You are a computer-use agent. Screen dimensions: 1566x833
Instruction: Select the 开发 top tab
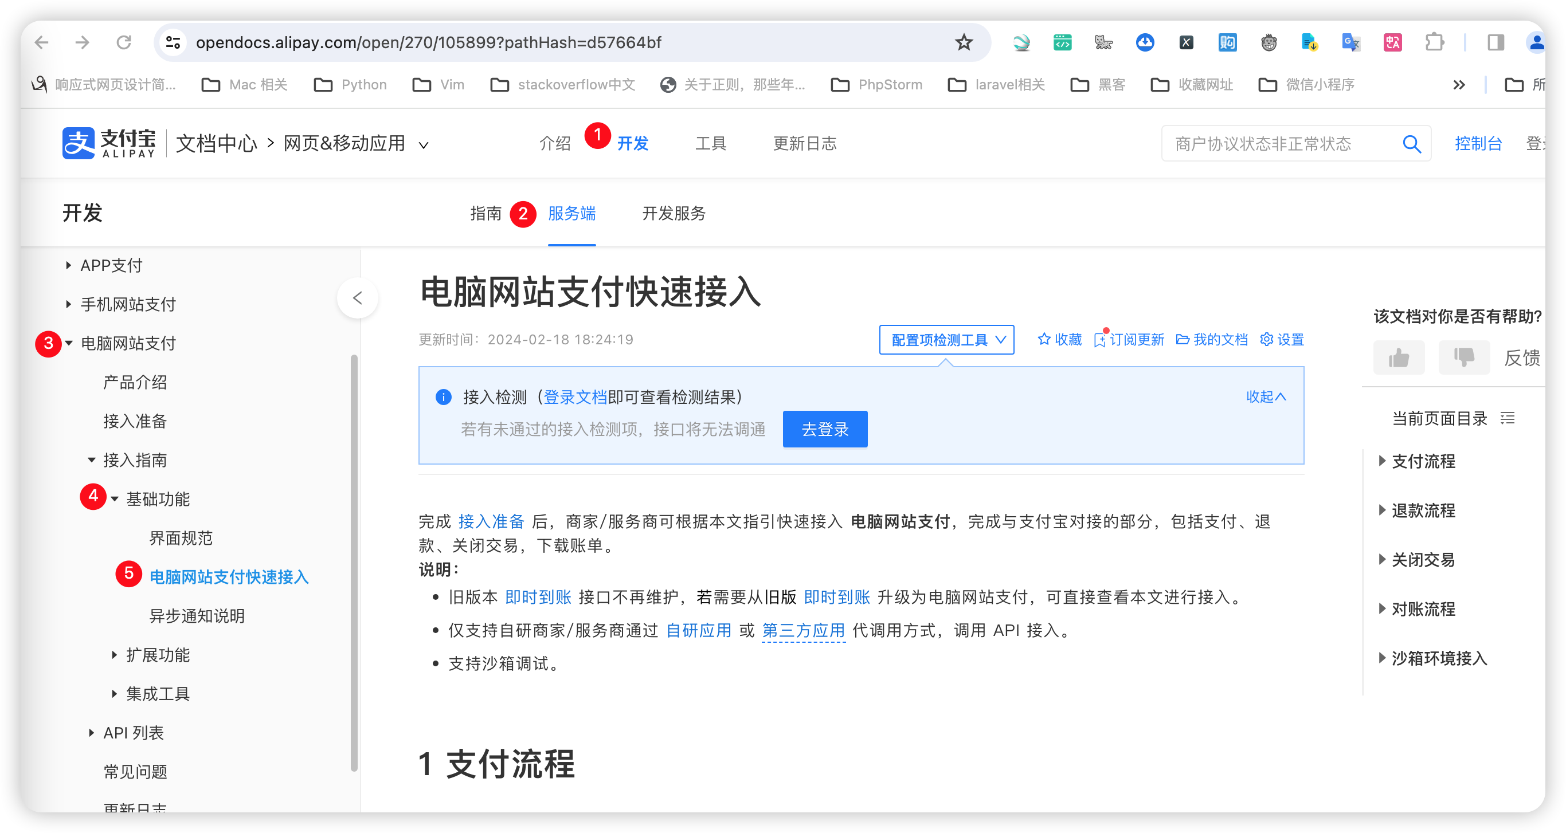point(633,144)
